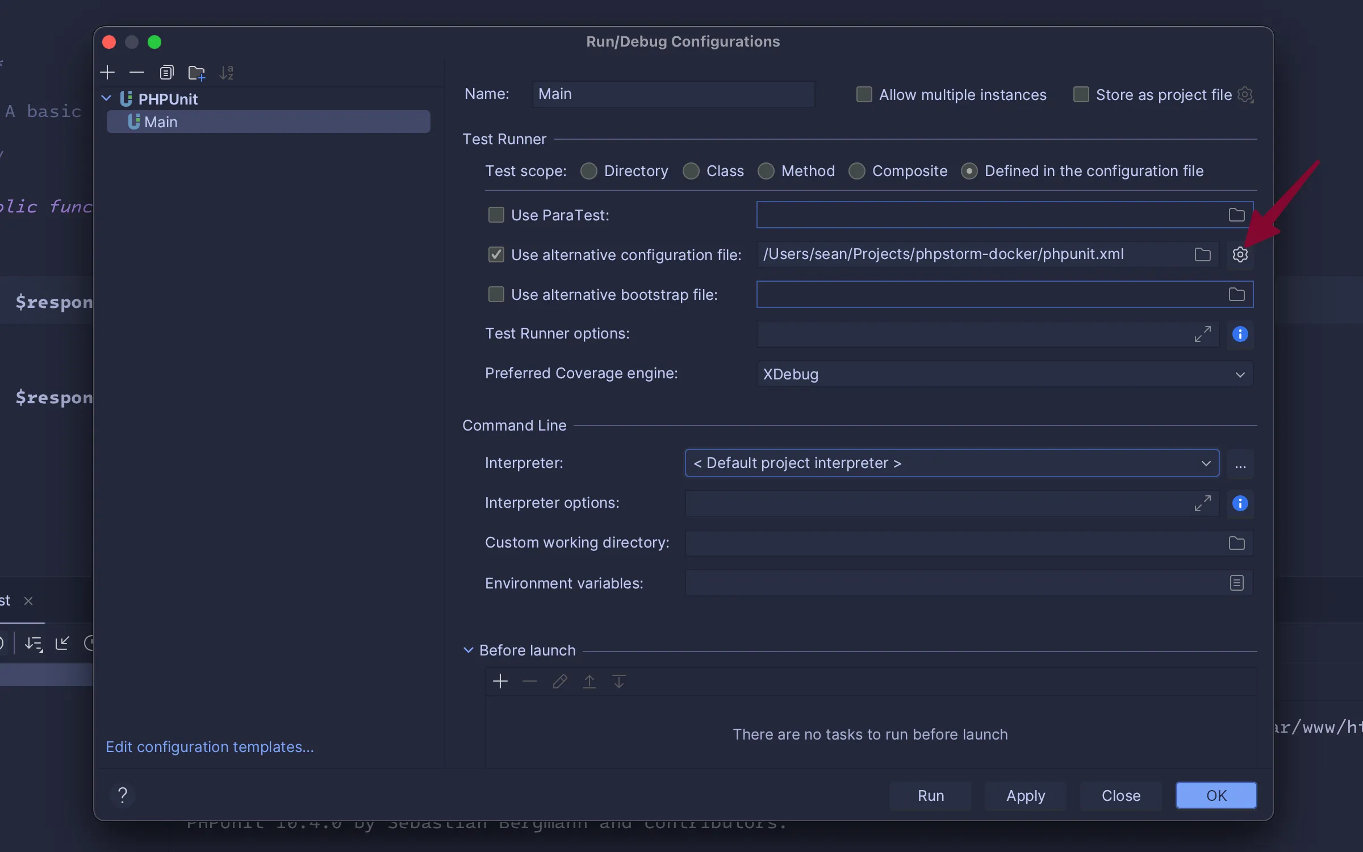Viewport: 1363px width, 852px height.
Task: Enable Store as project file checkbox
Action: [1081, 94]
